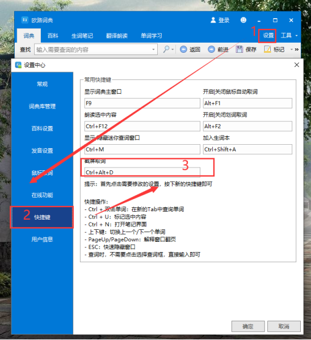Click the 前进 forward arrow icon
The image size is (311, 340).
211,49
